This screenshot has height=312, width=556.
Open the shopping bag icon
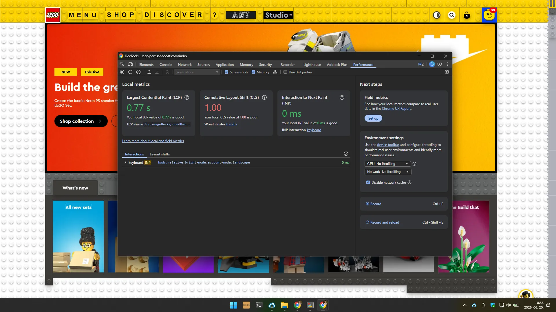coord(467,15)
